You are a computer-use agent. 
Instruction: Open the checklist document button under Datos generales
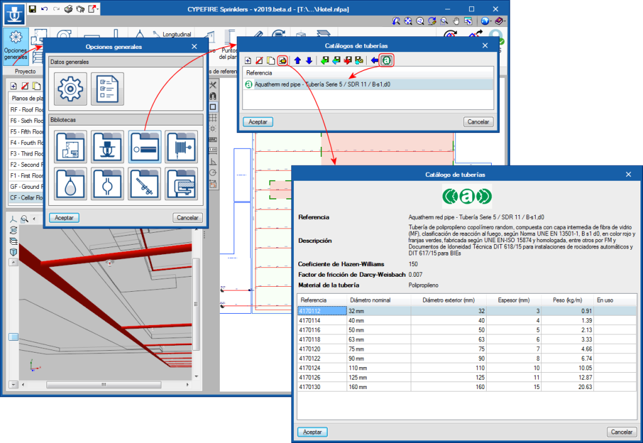pos(107,89)
